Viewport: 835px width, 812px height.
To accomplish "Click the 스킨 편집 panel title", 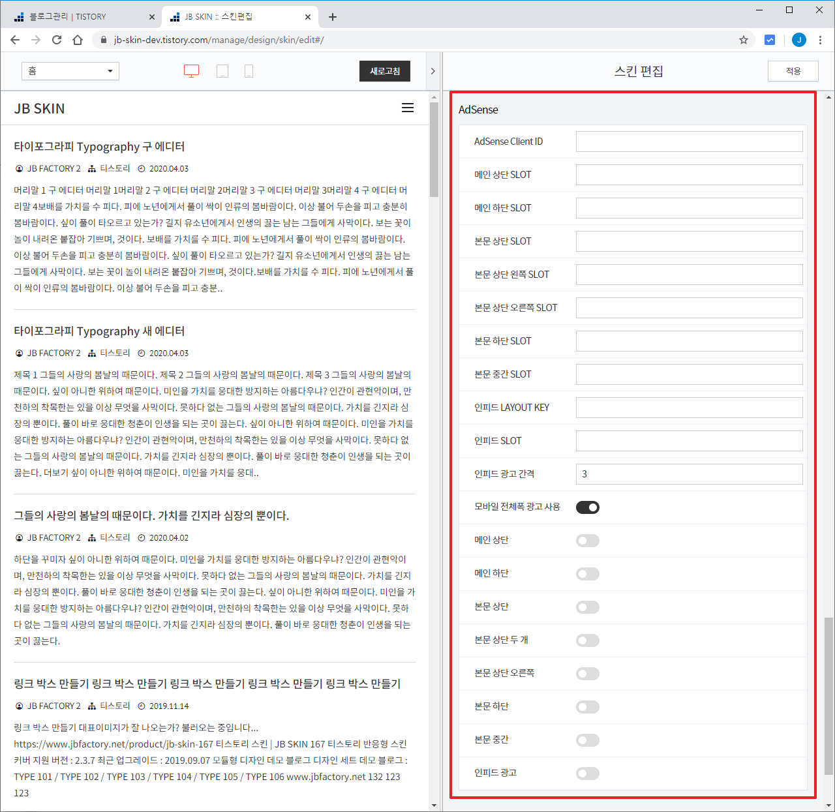I will (639, 71).
